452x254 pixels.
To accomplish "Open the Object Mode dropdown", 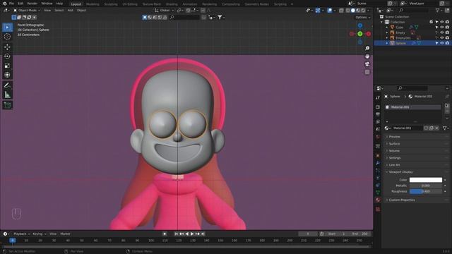I will pyautogui.click(x=27, y=11).
